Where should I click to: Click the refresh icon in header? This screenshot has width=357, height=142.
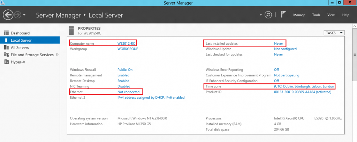click(268, 15)
